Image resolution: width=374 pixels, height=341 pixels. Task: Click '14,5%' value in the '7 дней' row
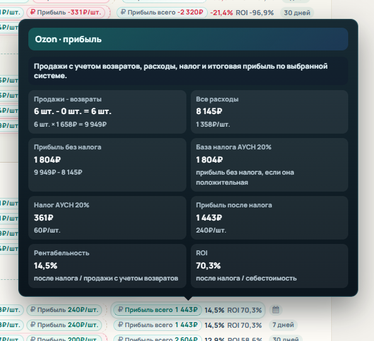[214, 325]
